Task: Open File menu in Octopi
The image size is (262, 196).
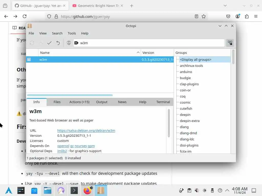Action: (31, 33)
